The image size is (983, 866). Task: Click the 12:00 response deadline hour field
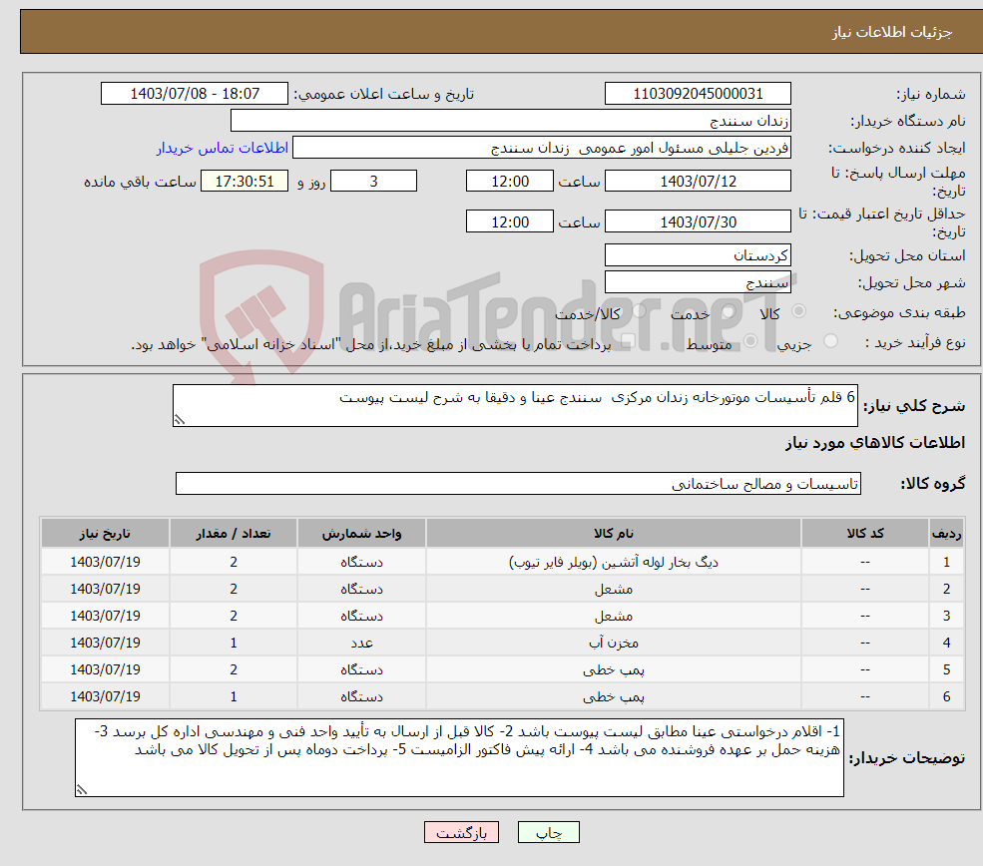coord(510,182)
